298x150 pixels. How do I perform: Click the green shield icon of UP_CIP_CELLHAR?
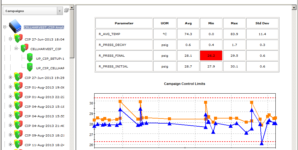tap(29, 67)
